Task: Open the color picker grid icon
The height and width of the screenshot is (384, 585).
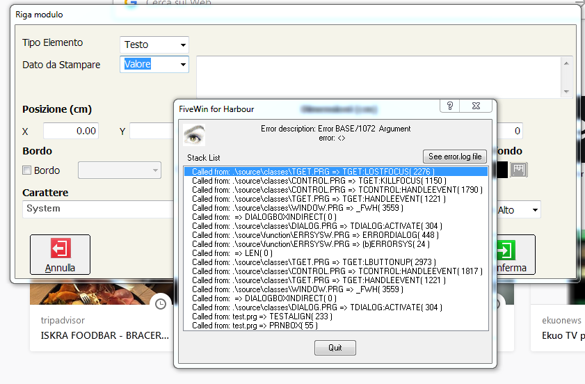Action: pyautogui.click(x=519, y=170)
